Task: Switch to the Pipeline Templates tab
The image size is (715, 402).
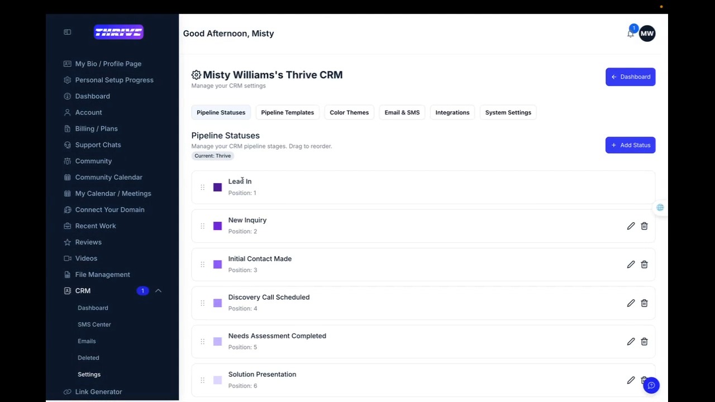Action: point(288,112)
